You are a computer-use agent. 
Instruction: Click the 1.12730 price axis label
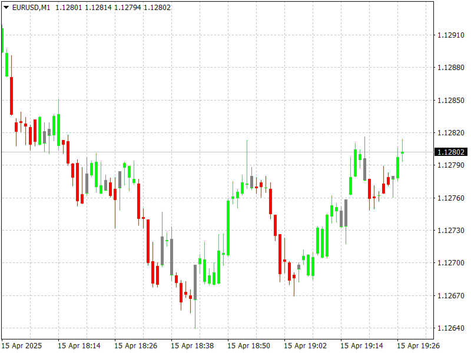click(x=451, y=231)
